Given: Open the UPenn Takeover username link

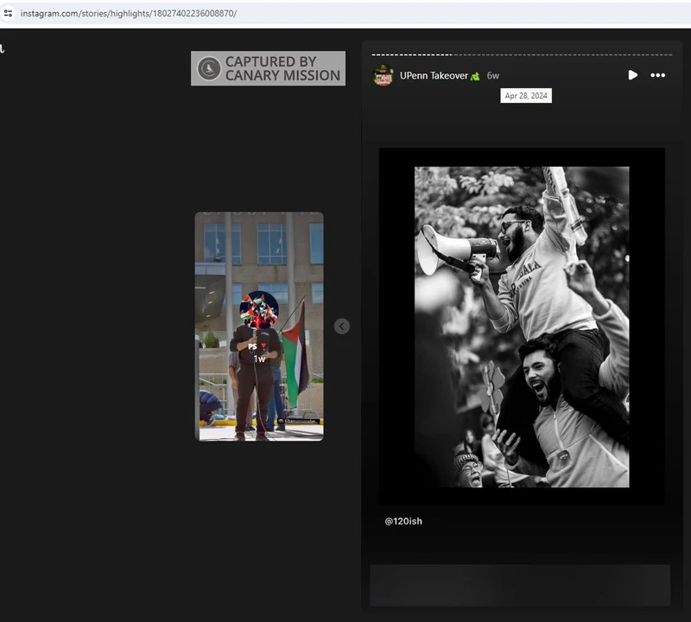Looking at the screenshot, I should (x=434, y=75).
